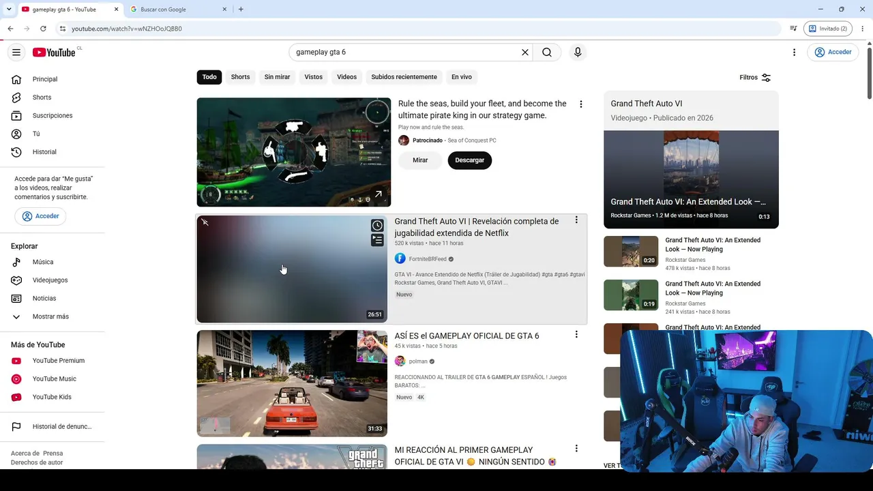Select the Sin mirar filter chip

277,77
